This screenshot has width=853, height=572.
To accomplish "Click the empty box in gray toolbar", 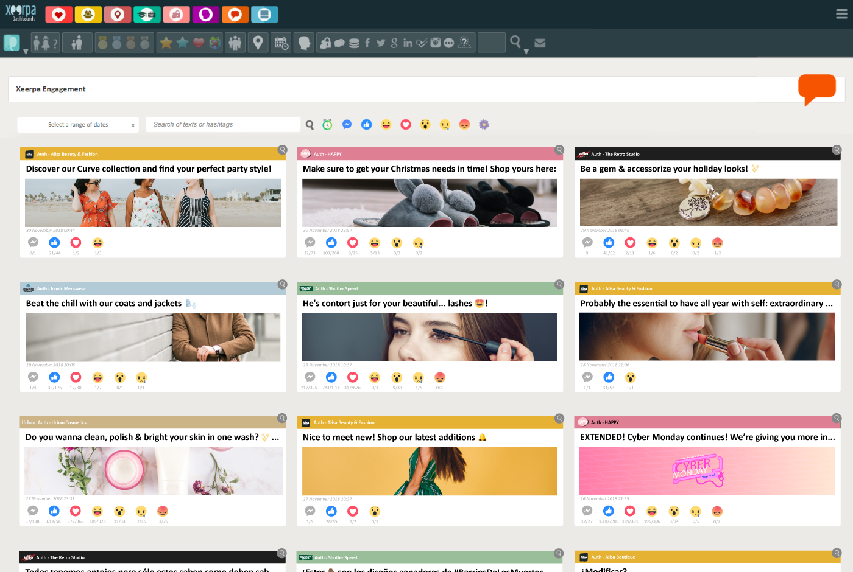I will pyautogui.click(x=492, y=43).
